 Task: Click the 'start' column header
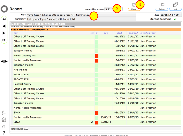click(120, 33)
